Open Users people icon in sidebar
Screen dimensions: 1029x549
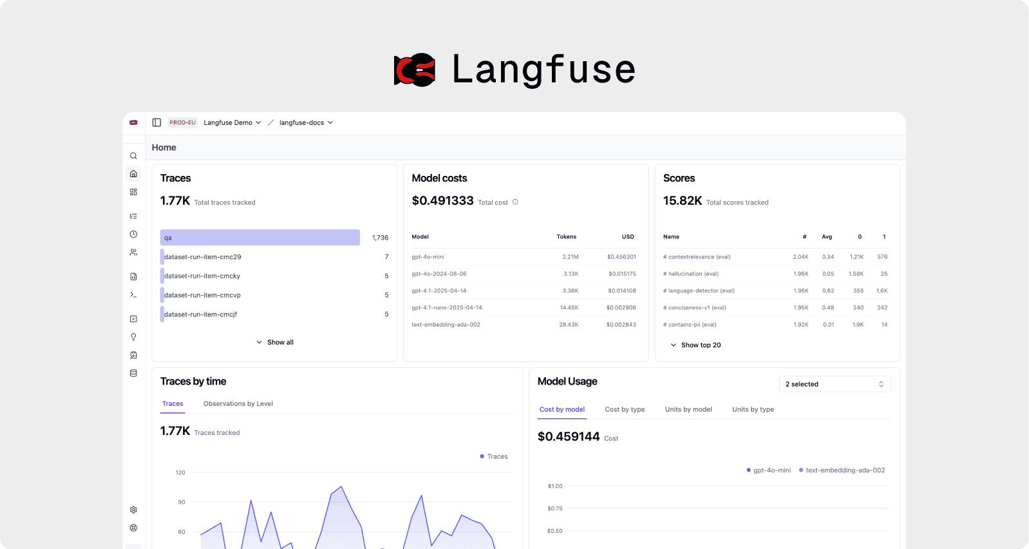pyautogui.click(x=133, y=253)
